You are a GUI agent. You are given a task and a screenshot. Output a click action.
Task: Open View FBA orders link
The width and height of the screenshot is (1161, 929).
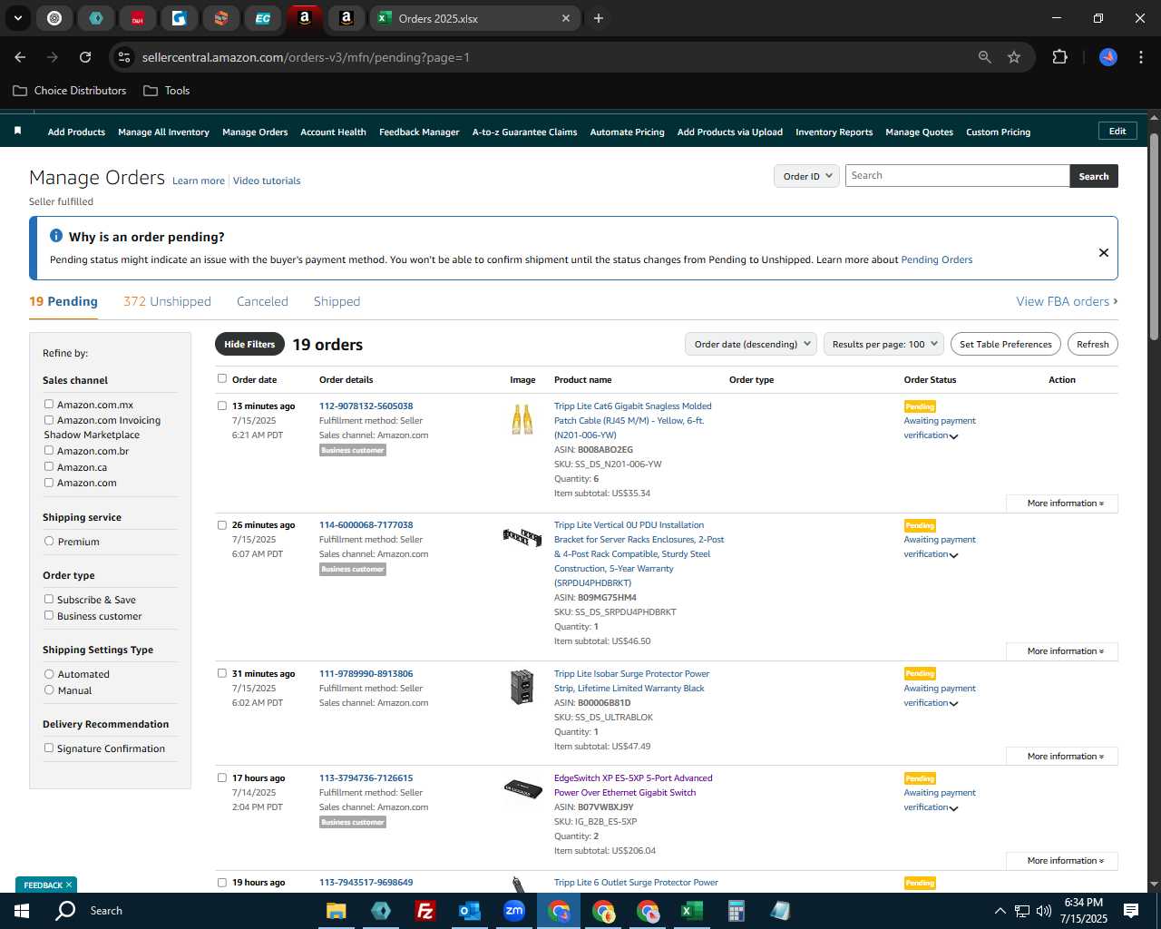click(1067, 301)
